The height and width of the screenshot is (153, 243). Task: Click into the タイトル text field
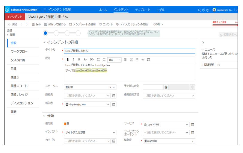pos(129,51)
